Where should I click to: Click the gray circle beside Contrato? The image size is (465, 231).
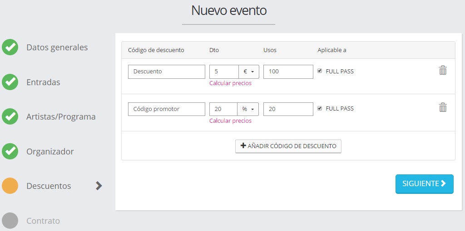point(10,221)
